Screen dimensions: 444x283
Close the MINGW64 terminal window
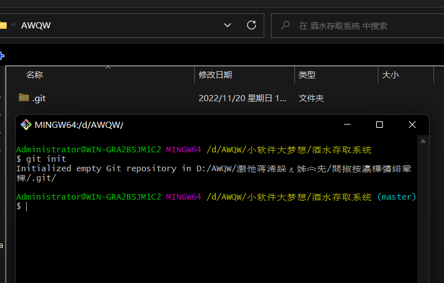coord(412,125)
